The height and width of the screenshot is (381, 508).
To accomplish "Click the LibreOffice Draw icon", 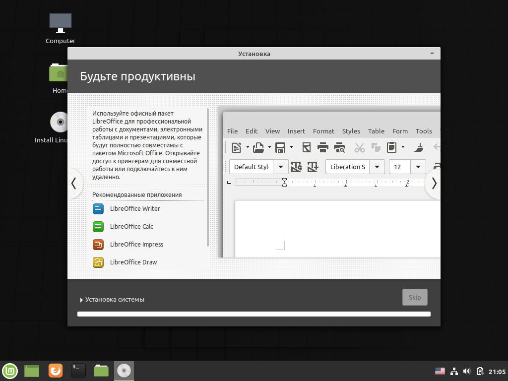I will (x=98, y=262).
